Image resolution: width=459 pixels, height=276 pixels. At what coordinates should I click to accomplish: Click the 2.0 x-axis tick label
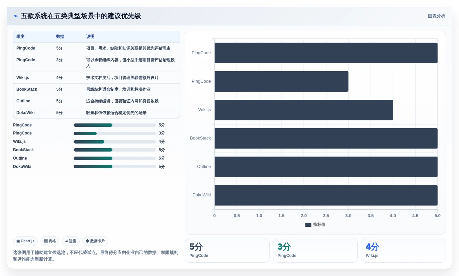304,216
